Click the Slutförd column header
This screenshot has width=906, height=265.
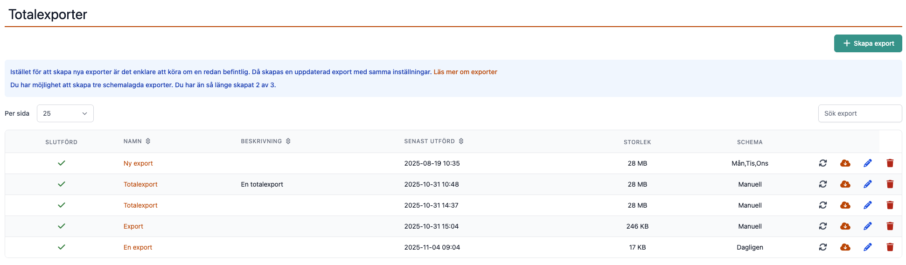point(61,142)
